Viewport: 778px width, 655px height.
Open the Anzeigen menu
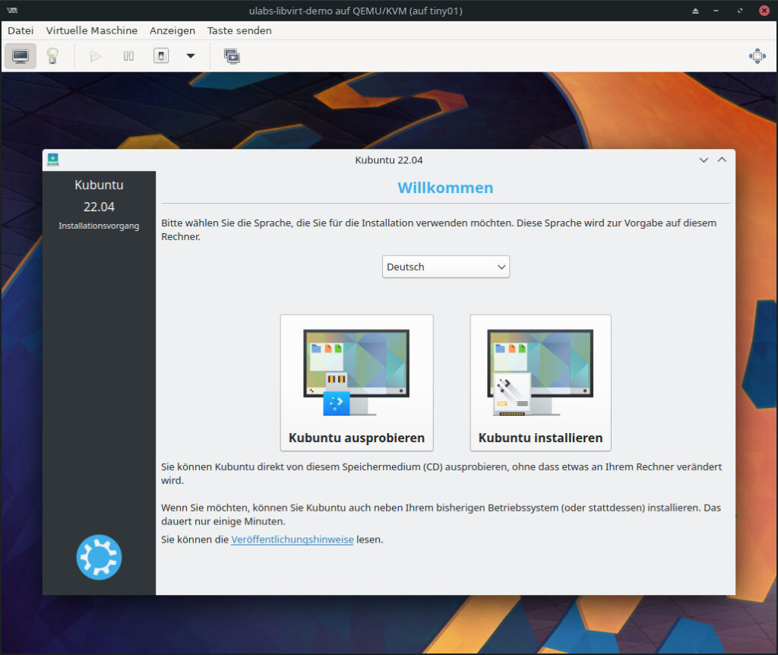click(172, 30)
